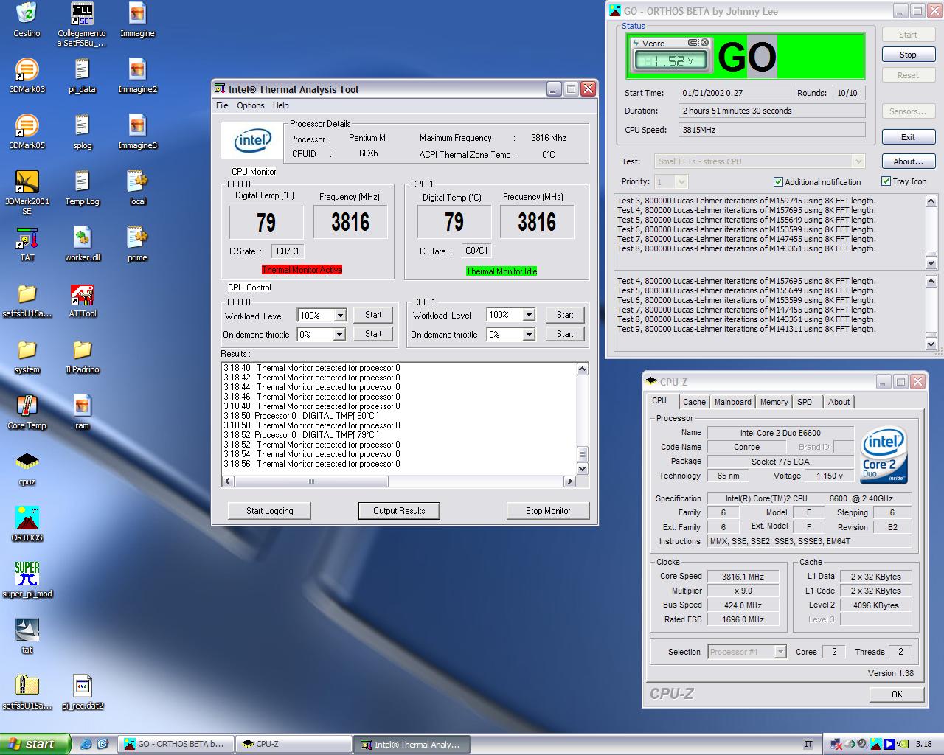The width and height of the screenshot is (944, 755).
Task: Switch to the SPD tab in CPU-Z
Action: click(805, 402)
